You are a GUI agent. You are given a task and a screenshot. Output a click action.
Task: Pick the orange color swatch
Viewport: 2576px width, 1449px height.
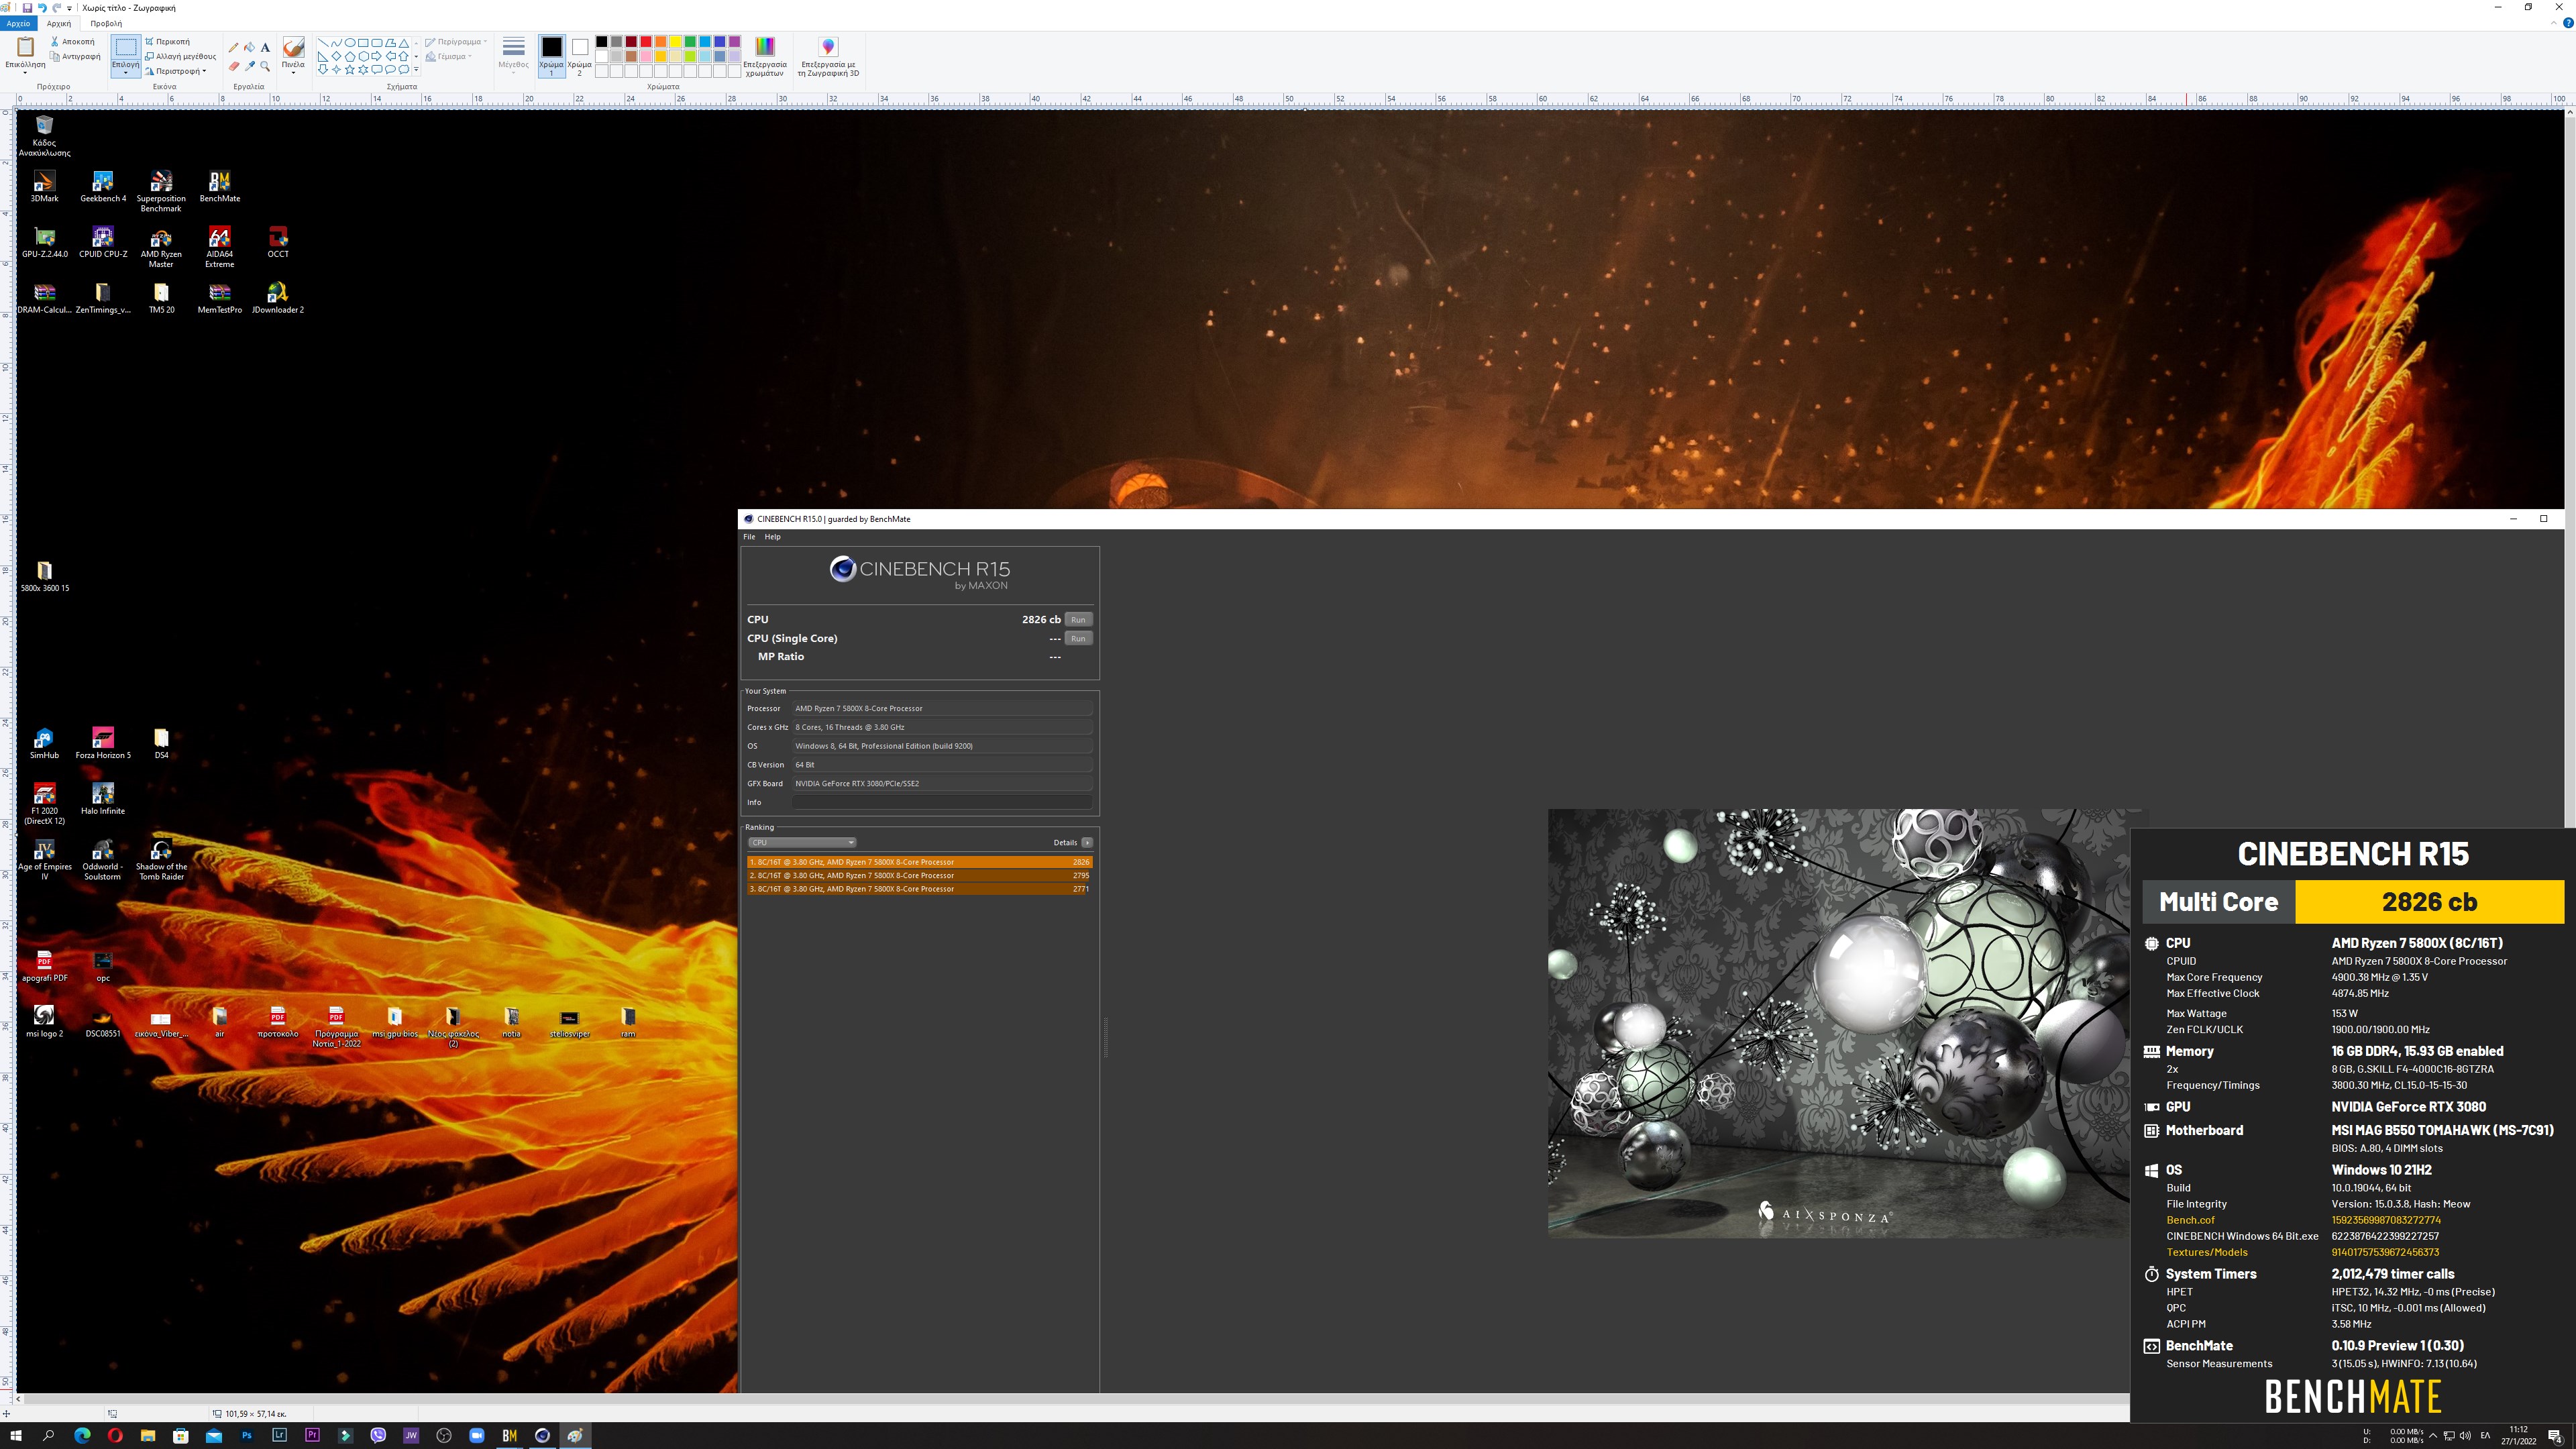pyautogui.click(x=661, y=42)
